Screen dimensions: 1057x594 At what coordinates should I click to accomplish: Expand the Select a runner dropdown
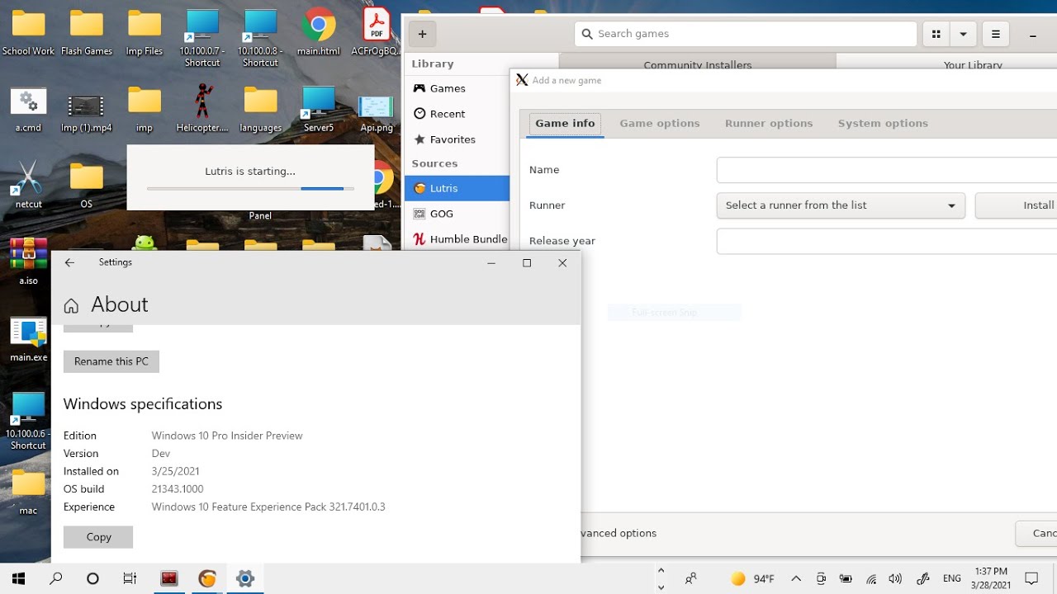click(x=841, y=205)
